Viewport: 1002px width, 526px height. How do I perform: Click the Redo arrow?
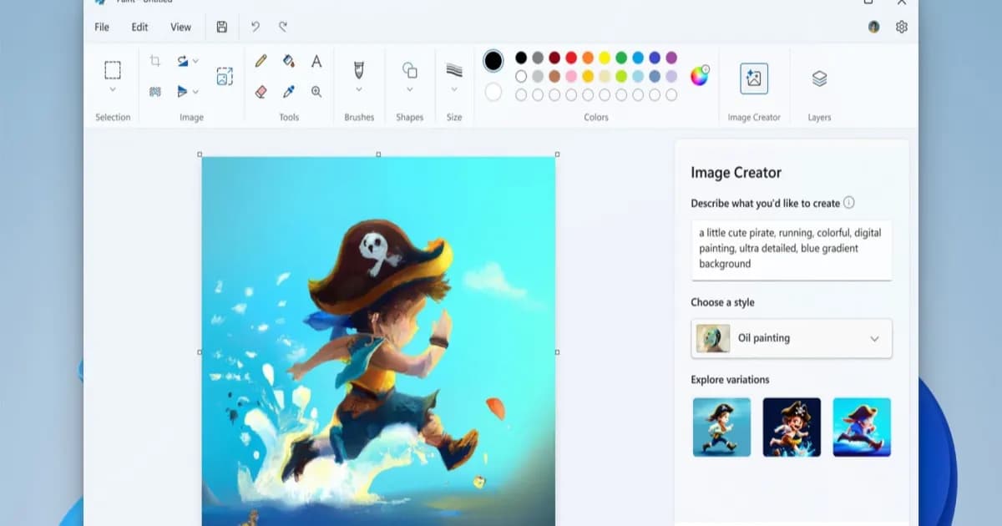tap(283, 27)
